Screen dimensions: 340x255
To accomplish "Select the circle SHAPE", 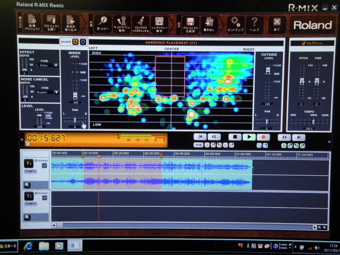I will click(83, 42).
